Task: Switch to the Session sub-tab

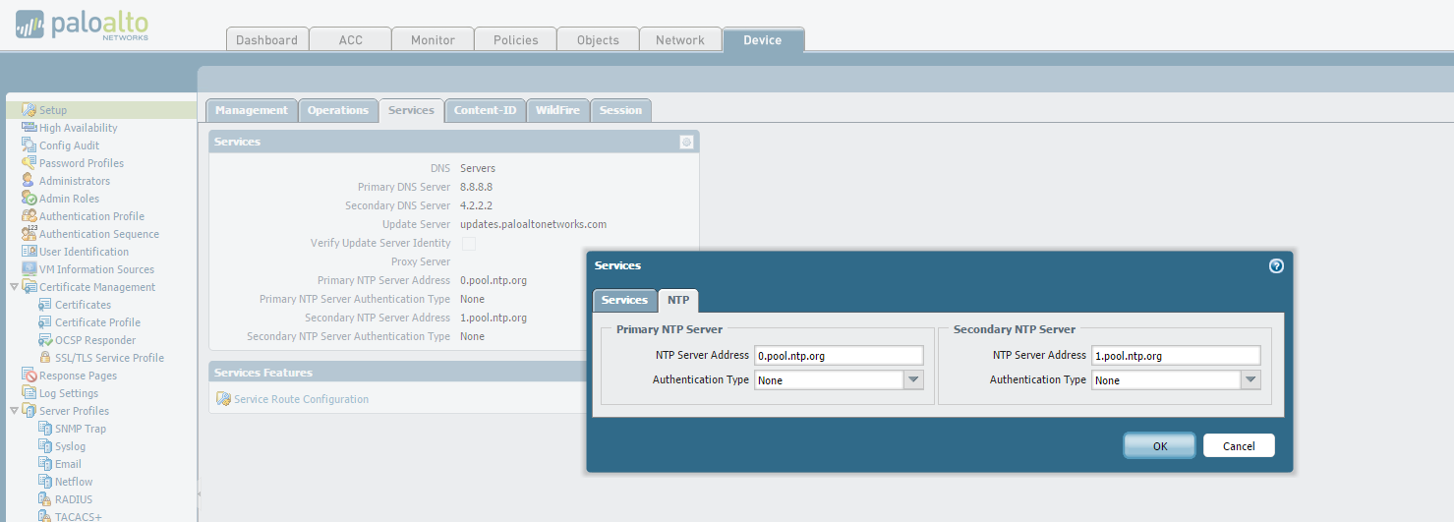Action: 620,110
